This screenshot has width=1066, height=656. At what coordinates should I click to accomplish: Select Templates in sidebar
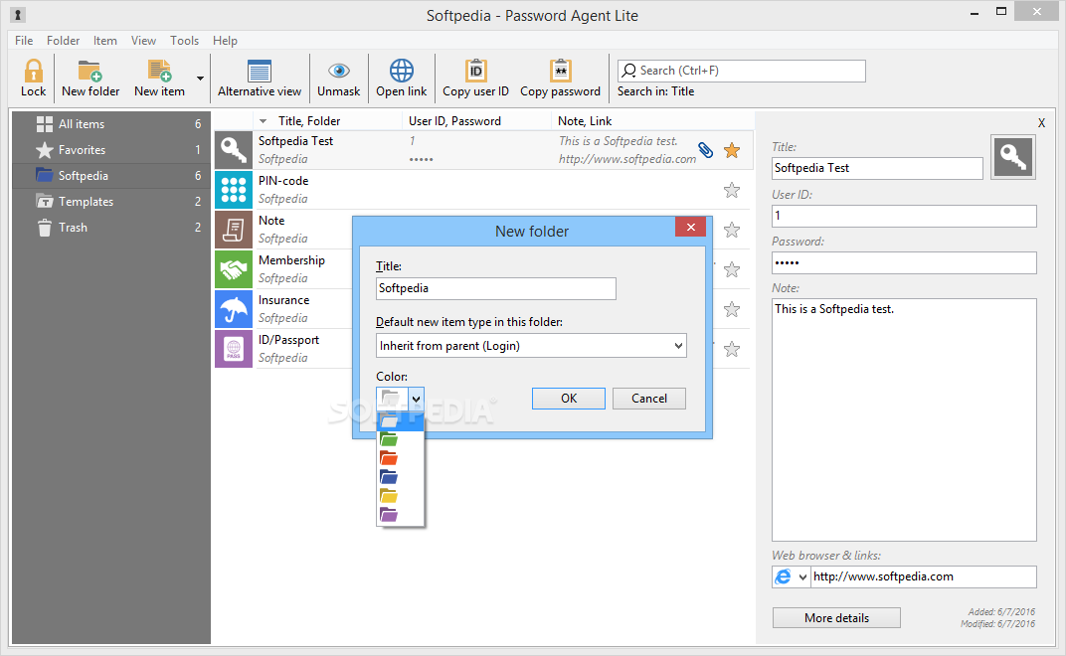click(111, 201)
